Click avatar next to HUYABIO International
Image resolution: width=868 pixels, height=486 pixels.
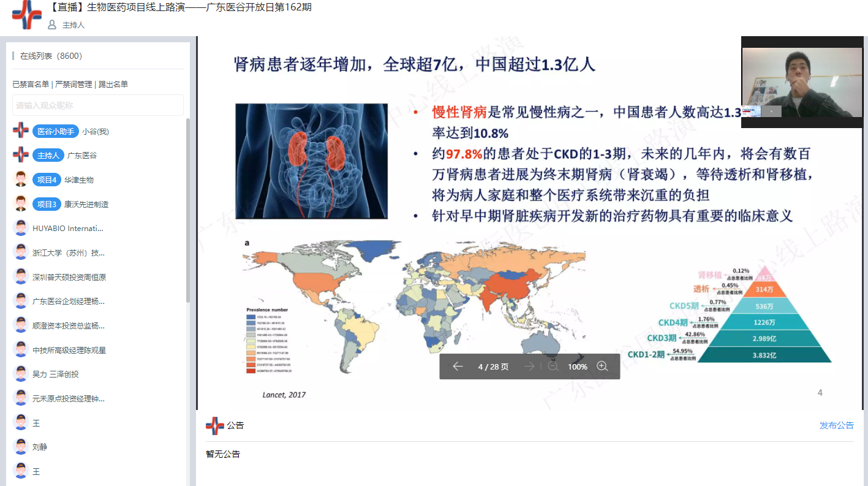tap(21, 228)
